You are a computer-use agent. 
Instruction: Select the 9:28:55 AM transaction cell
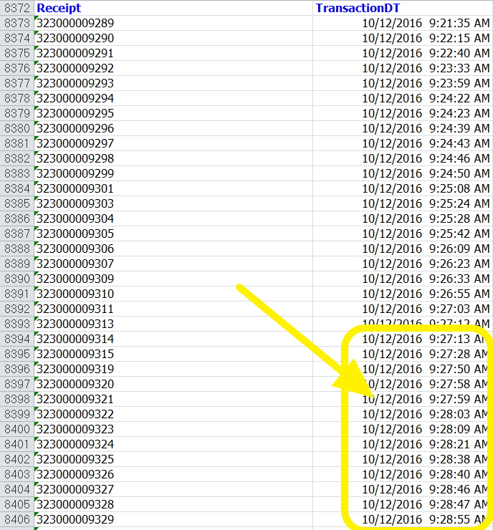pyautogui.click(x=403, y=519)
